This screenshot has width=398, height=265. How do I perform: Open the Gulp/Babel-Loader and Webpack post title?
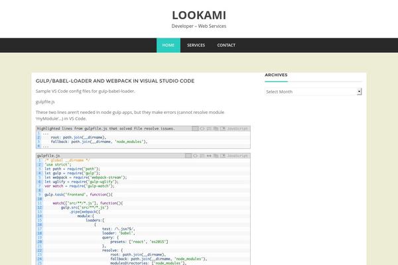tap(115, 81)
